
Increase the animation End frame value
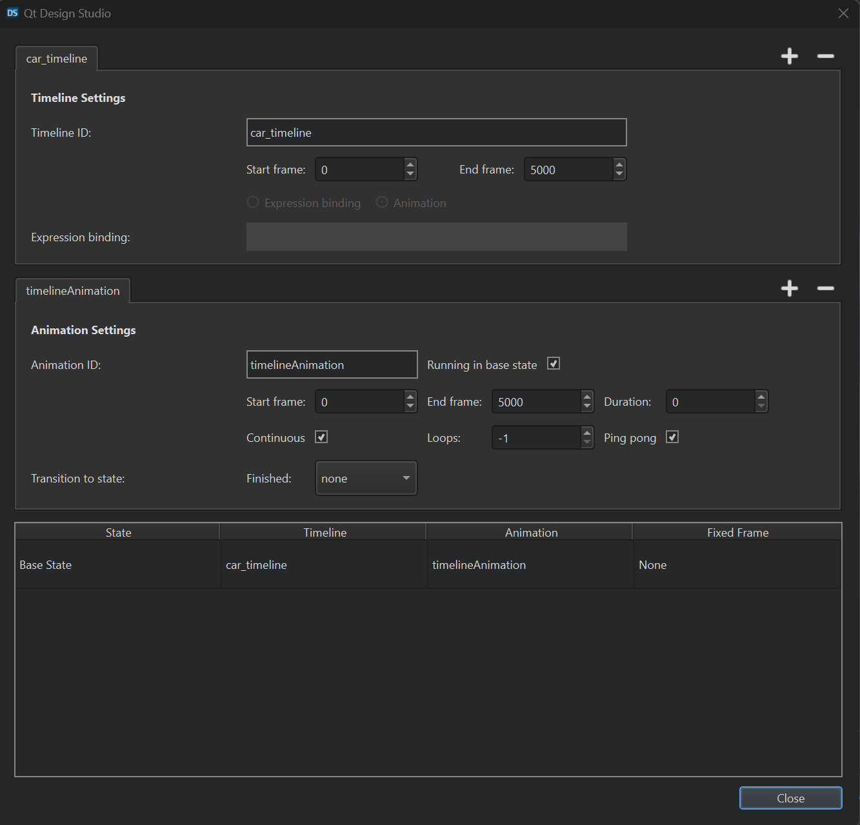[x=587, y=397]
